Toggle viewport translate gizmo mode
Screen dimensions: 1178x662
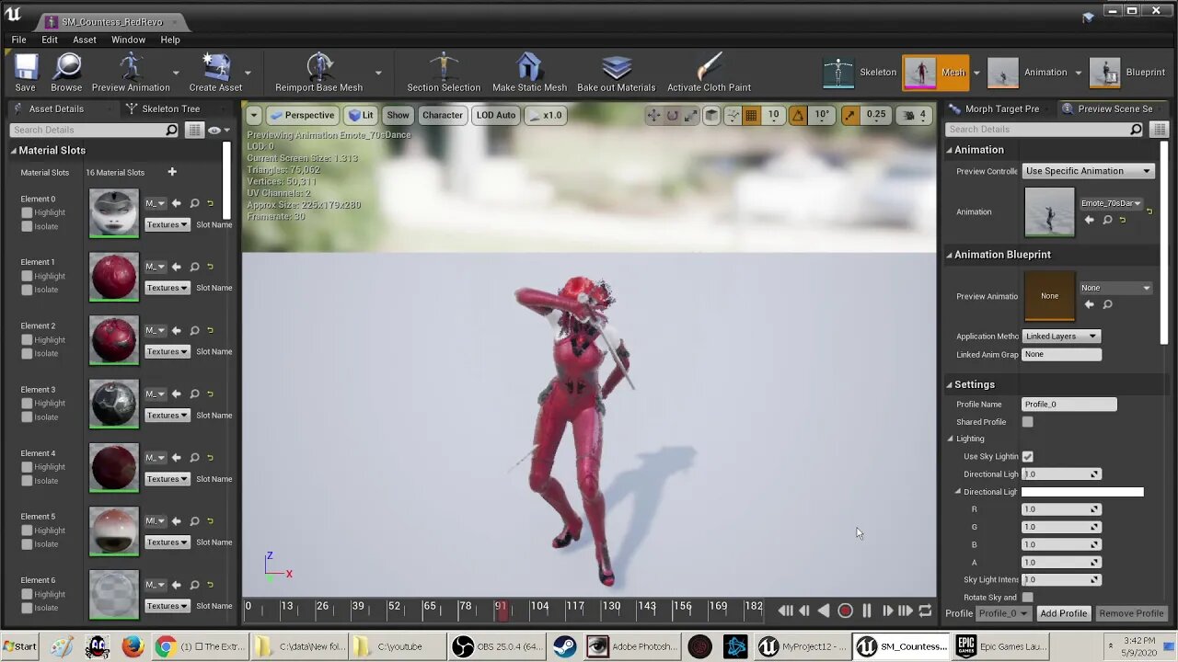tap(653, 115)
